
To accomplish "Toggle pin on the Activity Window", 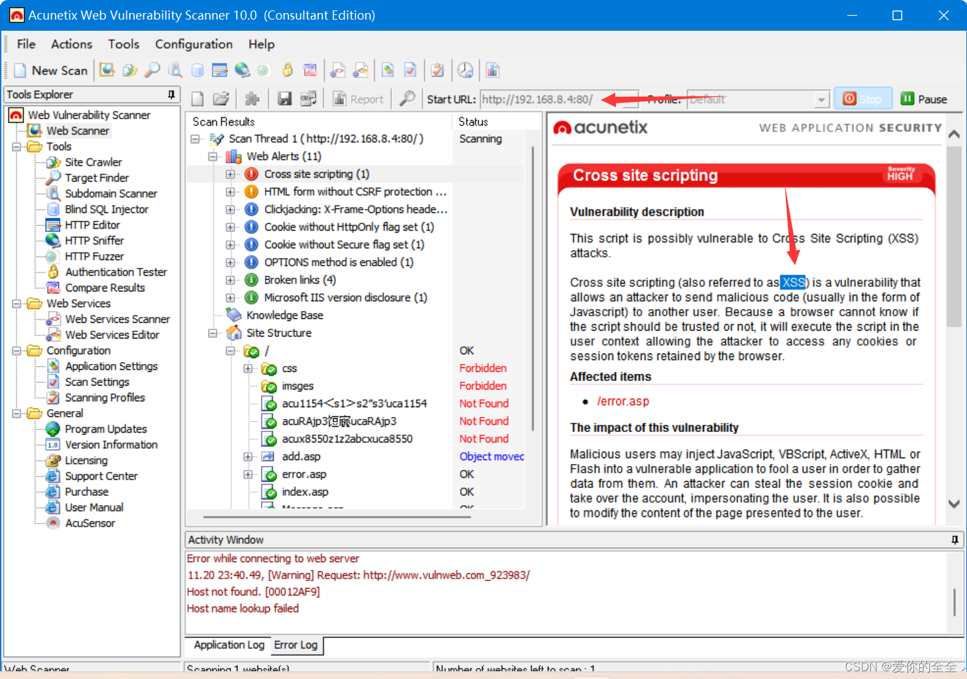I will point(955,540).
